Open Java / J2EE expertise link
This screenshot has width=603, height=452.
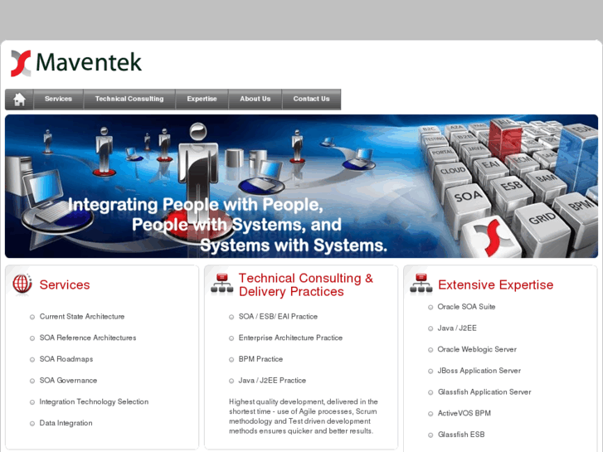point(457,328)
